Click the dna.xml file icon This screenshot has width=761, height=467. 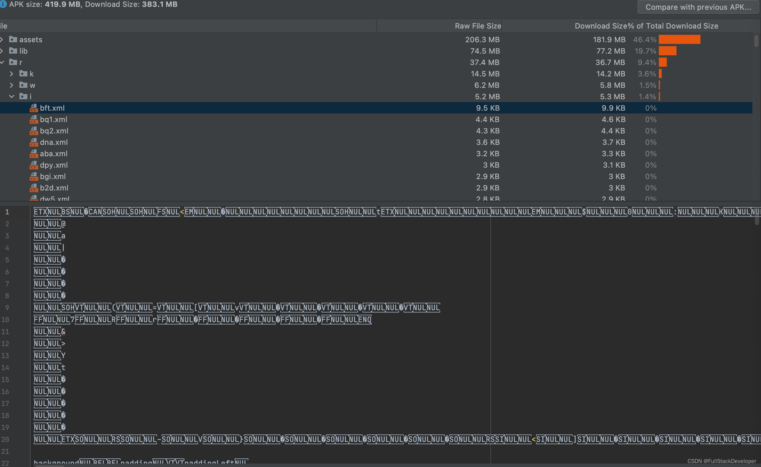coord(34,142)
